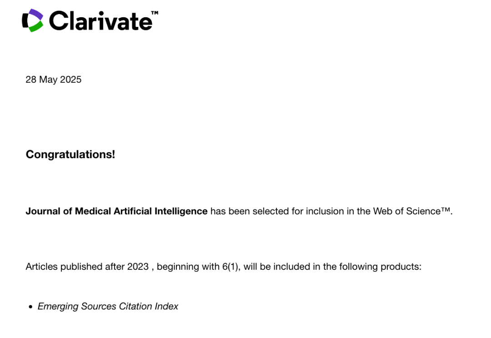Click the Congratulations! heading
This screenshot has width=491, height=338.
[70, 154]
